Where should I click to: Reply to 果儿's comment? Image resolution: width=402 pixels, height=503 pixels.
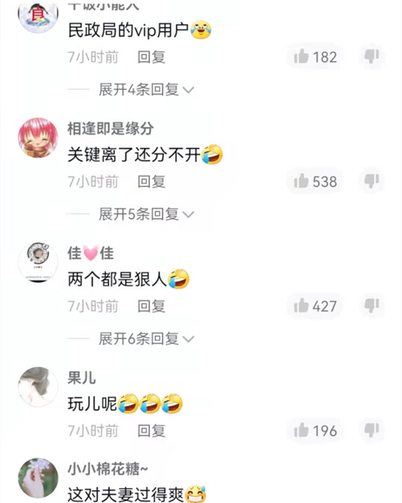click(x=151, y=431)
